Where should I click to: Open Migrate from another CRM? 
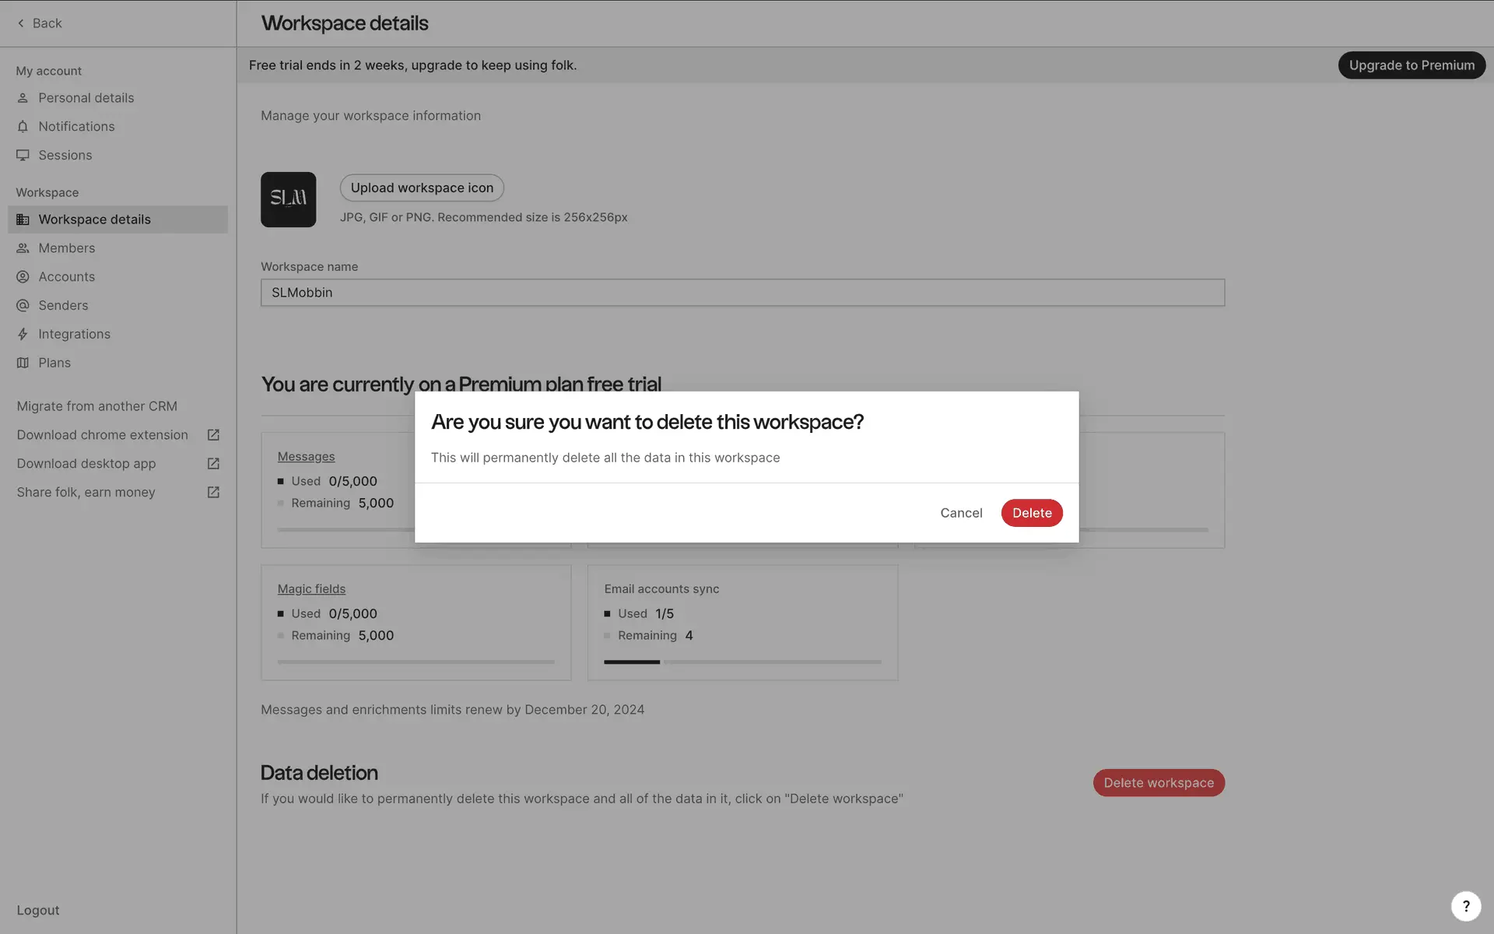pyautogui.click(x=96, y=406)
